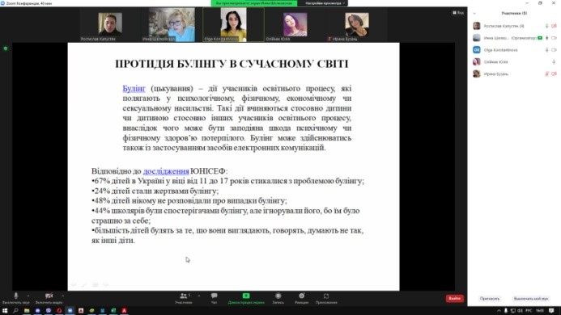Open the Реакции reactions icon
This screenshot has height=315, width=561.
(x=302, y=296)
